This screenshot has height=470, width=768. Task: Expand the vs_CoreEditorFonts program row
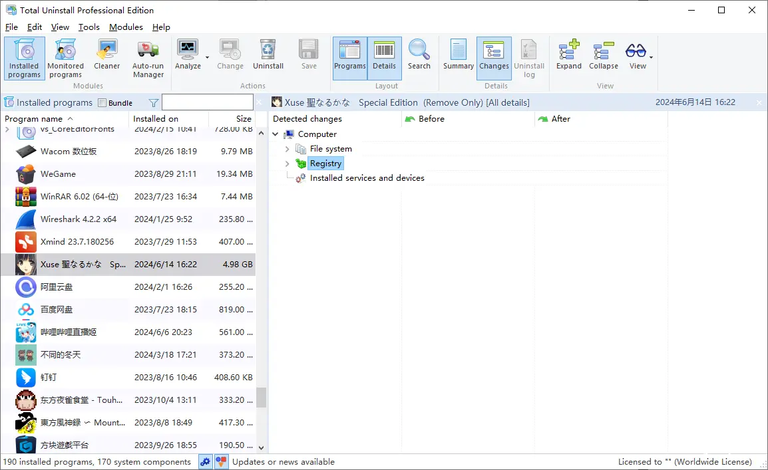[x=7, y=129]
